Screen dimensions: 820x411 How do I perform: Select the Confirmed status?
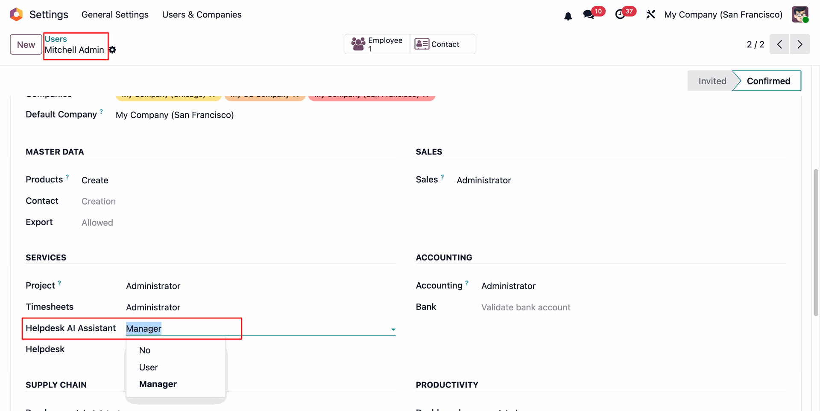[768, 81]
